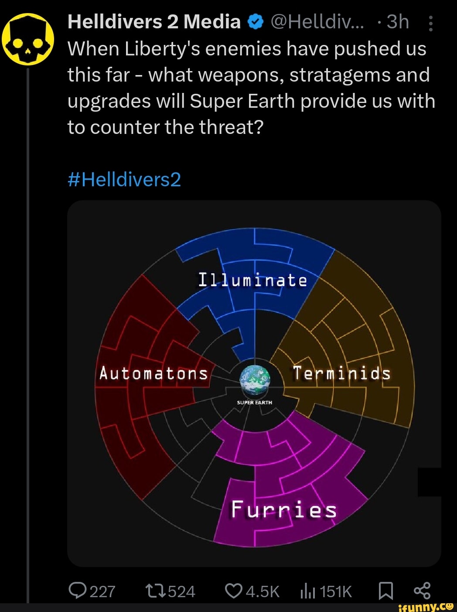Like the post with heart icon
457x612 pixels.
[233, 591]
